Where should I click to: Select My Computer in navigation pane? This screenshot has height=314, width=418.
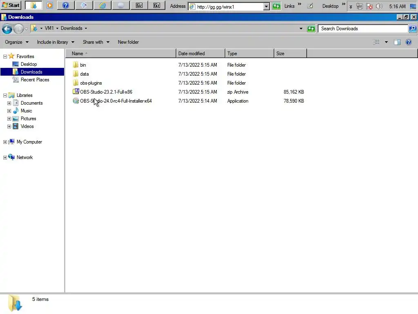pyautogui.click(x=29, y=142)
